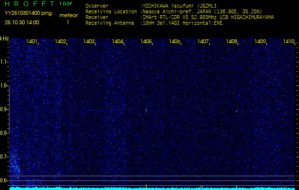
Task: Select observer name YOSHIKAWA Yasufumi /JG2MLI
Action: point(179,6)
